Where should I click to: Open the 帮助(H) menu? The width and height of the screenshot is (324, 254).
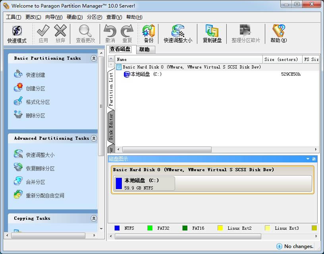134,17
